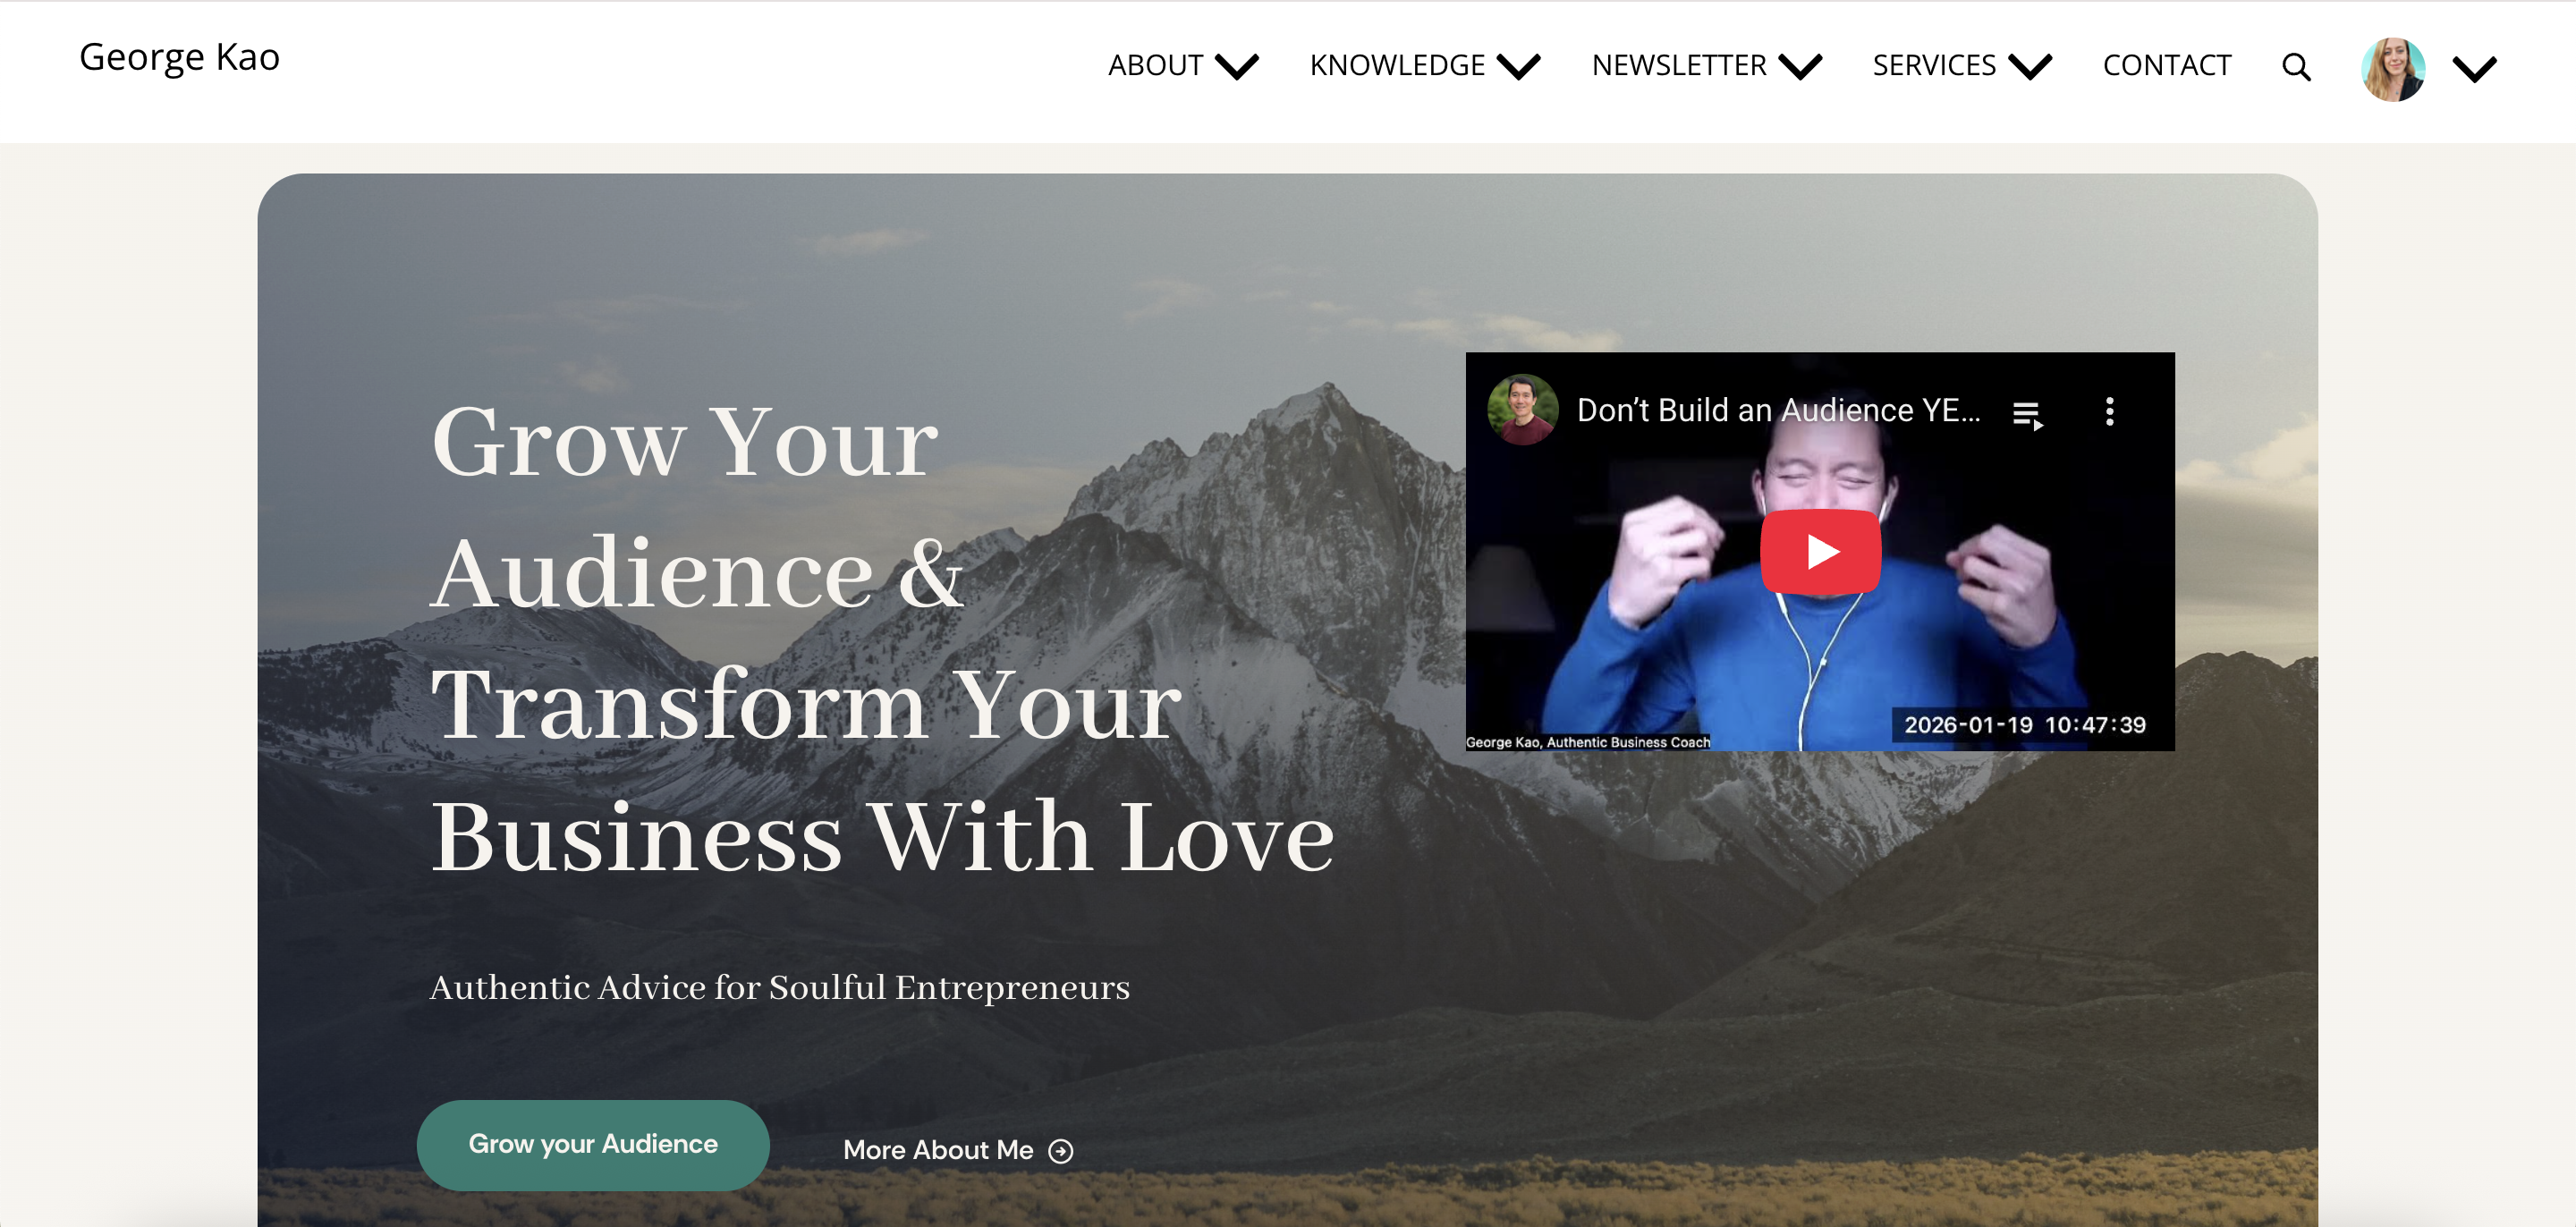Click George Kao's channel avatar in video

1522,409
